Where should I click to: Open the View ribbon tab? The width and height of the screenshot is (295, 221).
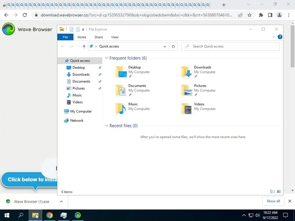(115, 37)
